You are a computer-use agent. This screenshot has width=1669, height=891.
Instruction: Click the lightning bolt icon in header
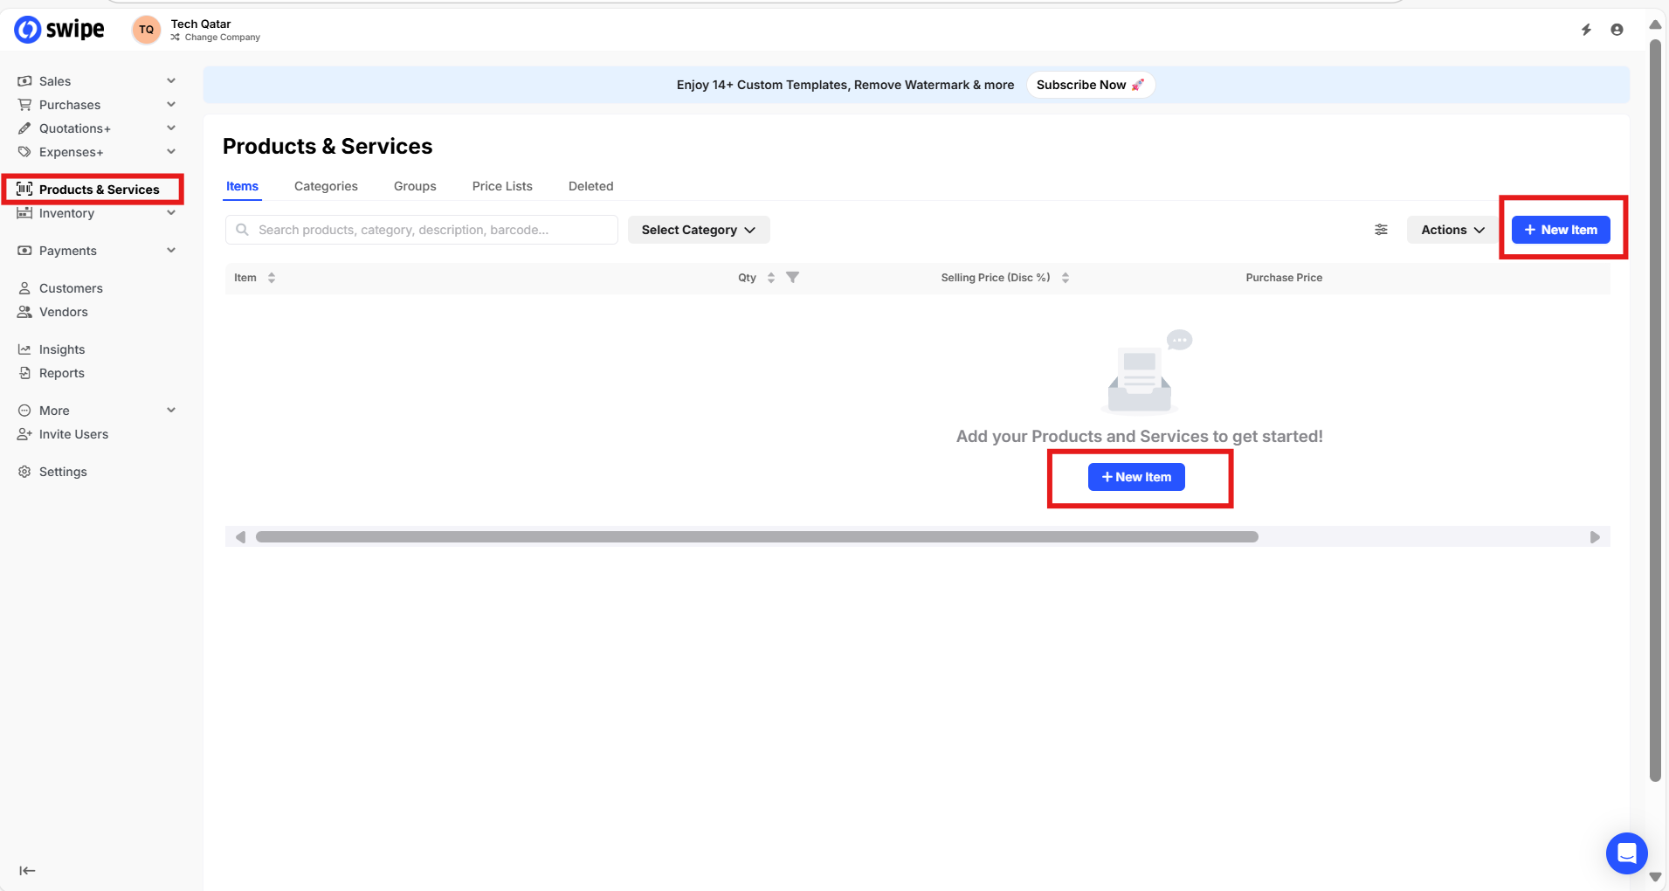pyautogui.click(x=1586, y=30)
